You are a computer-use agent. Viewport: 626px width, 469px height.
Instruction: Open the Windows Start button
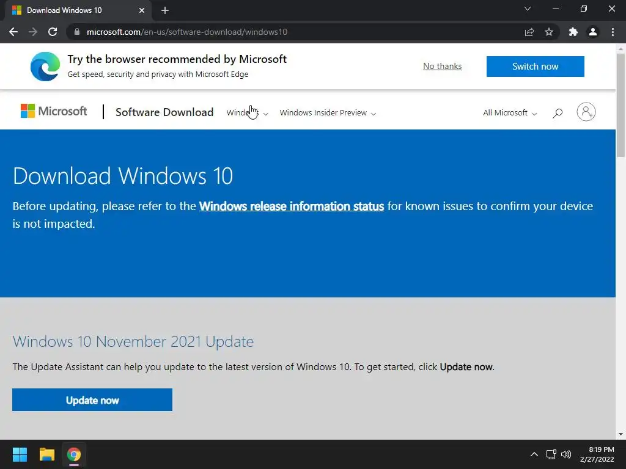click(20, 454)
